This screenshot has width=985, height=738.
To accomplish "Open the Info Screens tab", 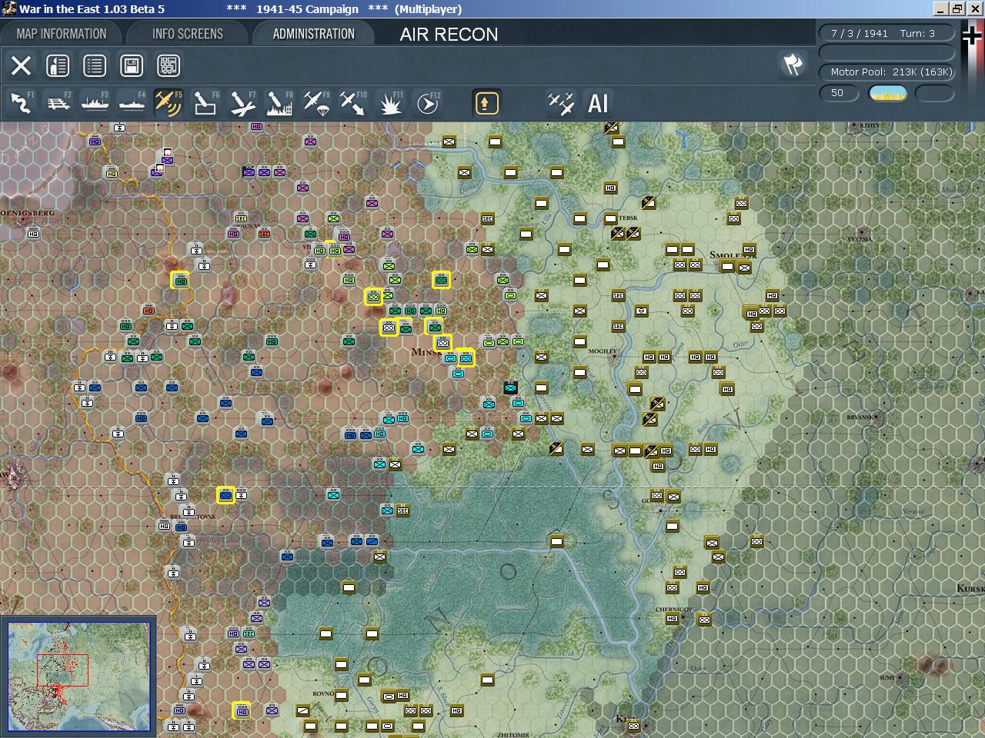I will pos(188,34).
